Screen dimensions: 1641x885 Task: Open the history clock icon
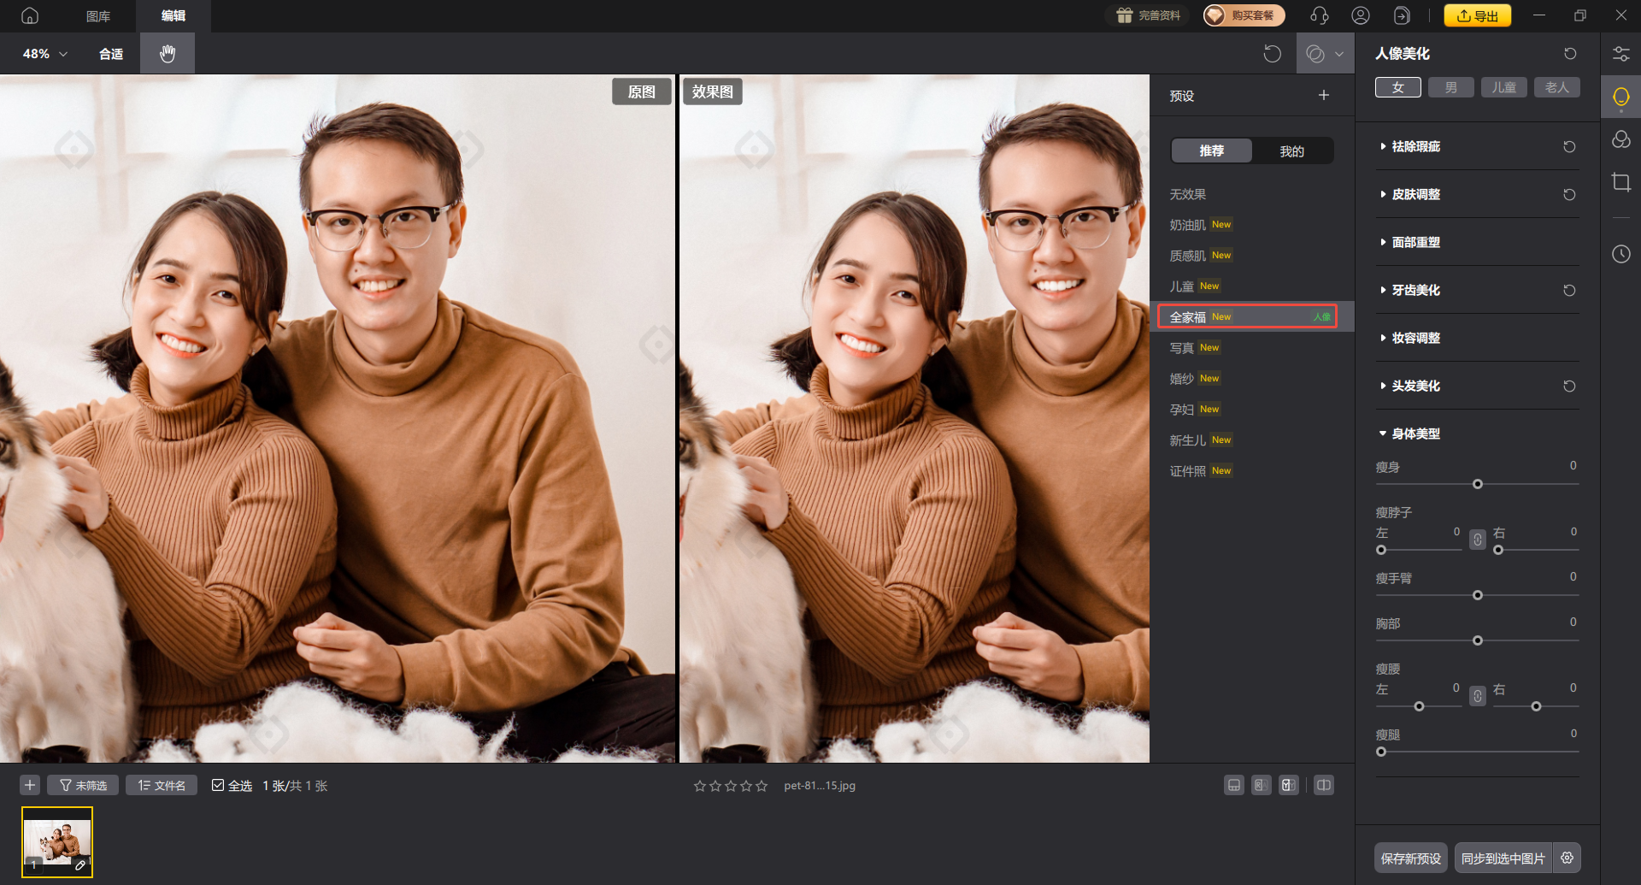(1620, 254)
